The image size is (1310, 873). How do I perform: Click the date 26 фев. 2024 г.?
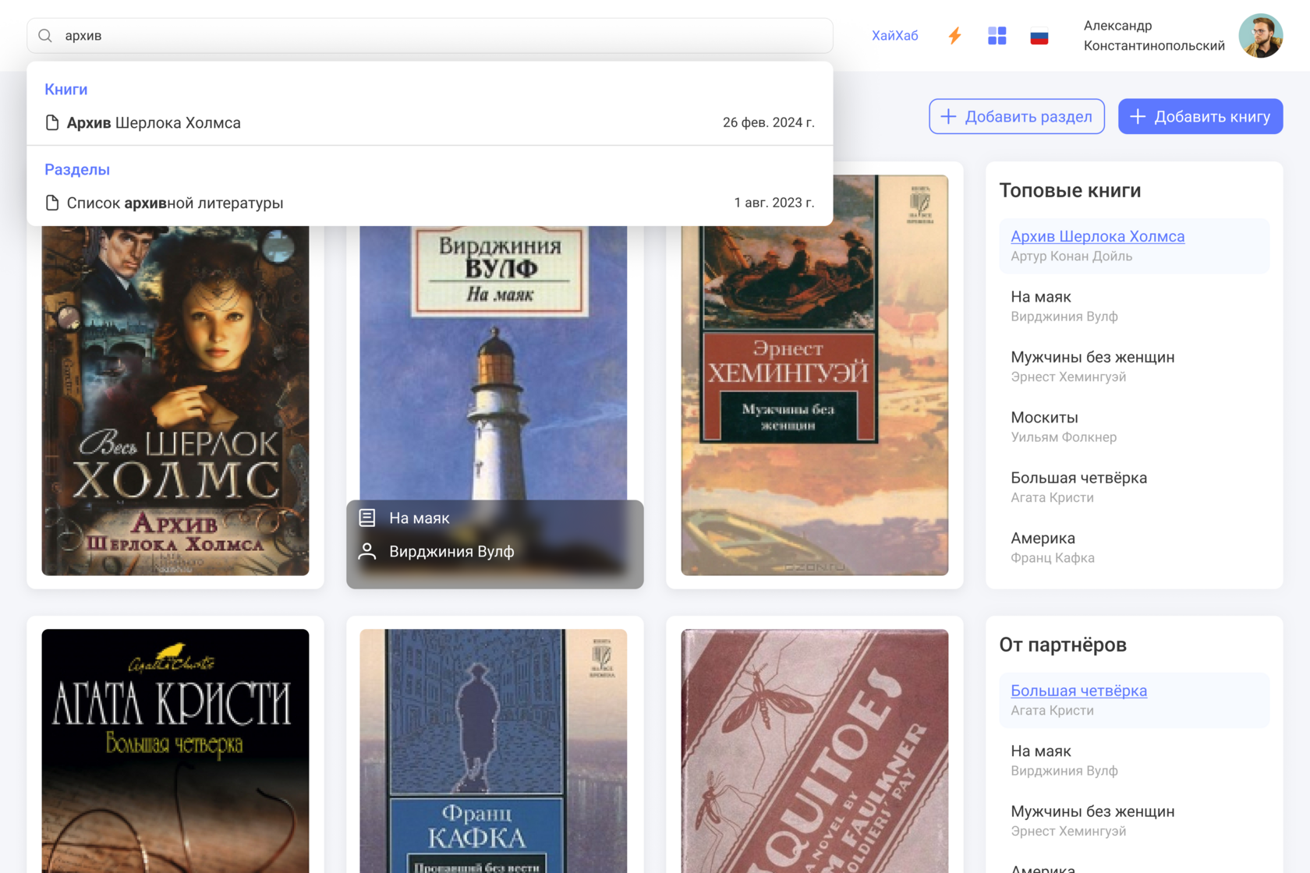[x=768, y=122]
